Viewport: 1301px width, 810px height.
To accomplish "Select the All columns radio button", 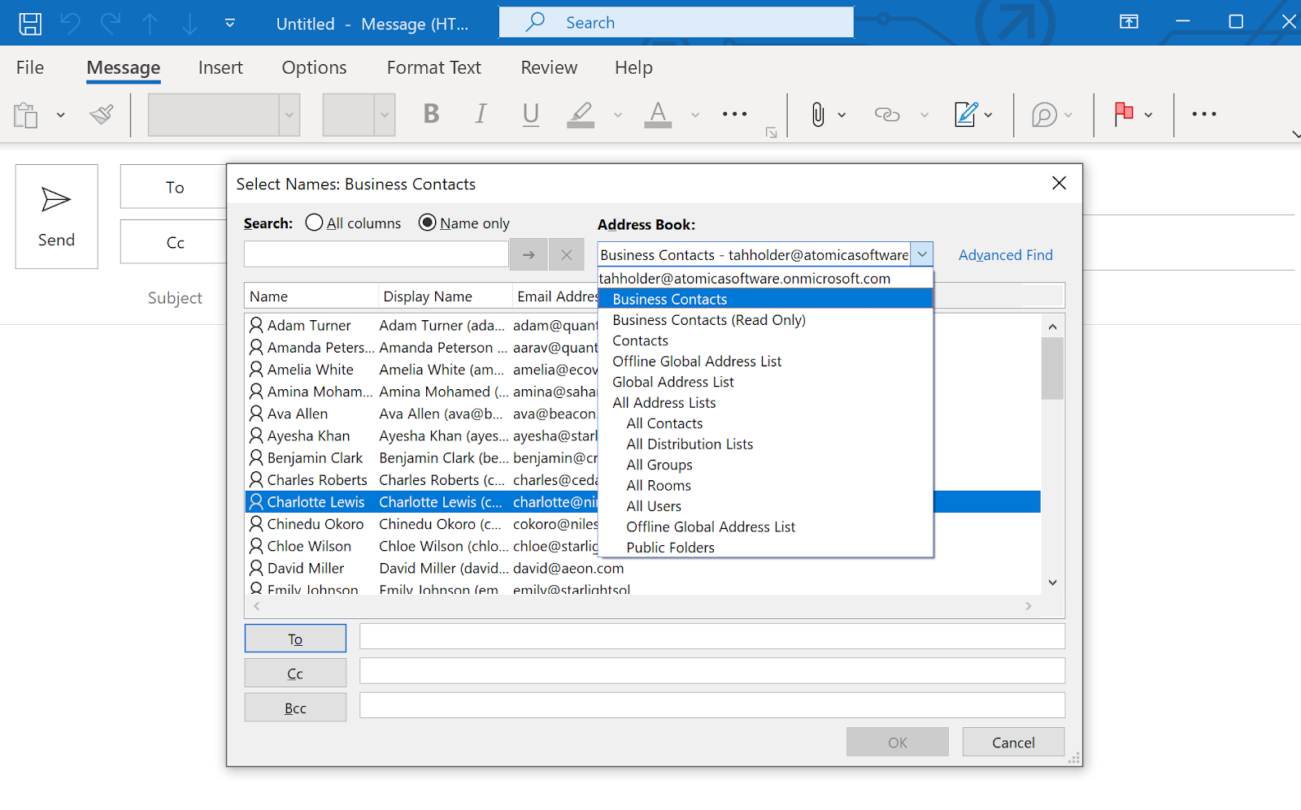I will [x=315, y=223].
